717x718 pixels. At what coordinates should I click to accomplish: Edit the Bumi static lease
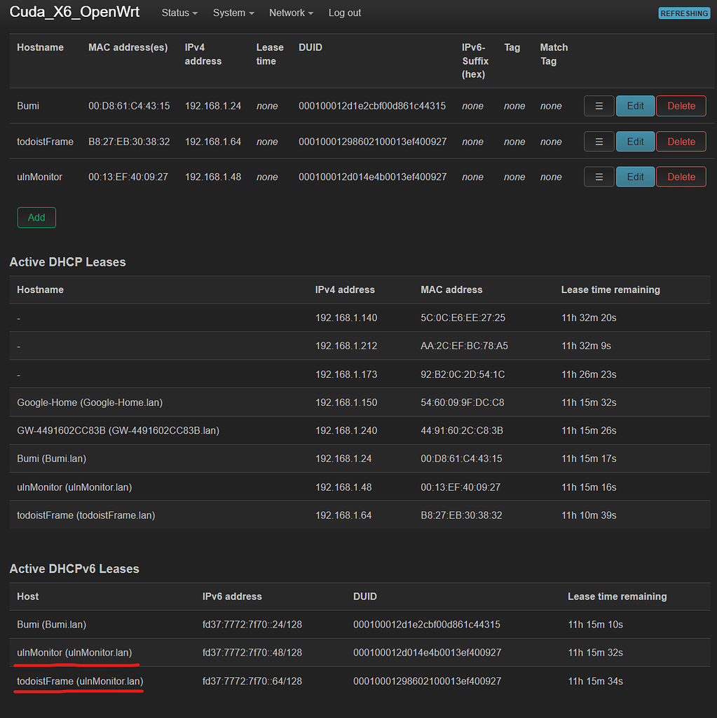[x=635, y=106]
